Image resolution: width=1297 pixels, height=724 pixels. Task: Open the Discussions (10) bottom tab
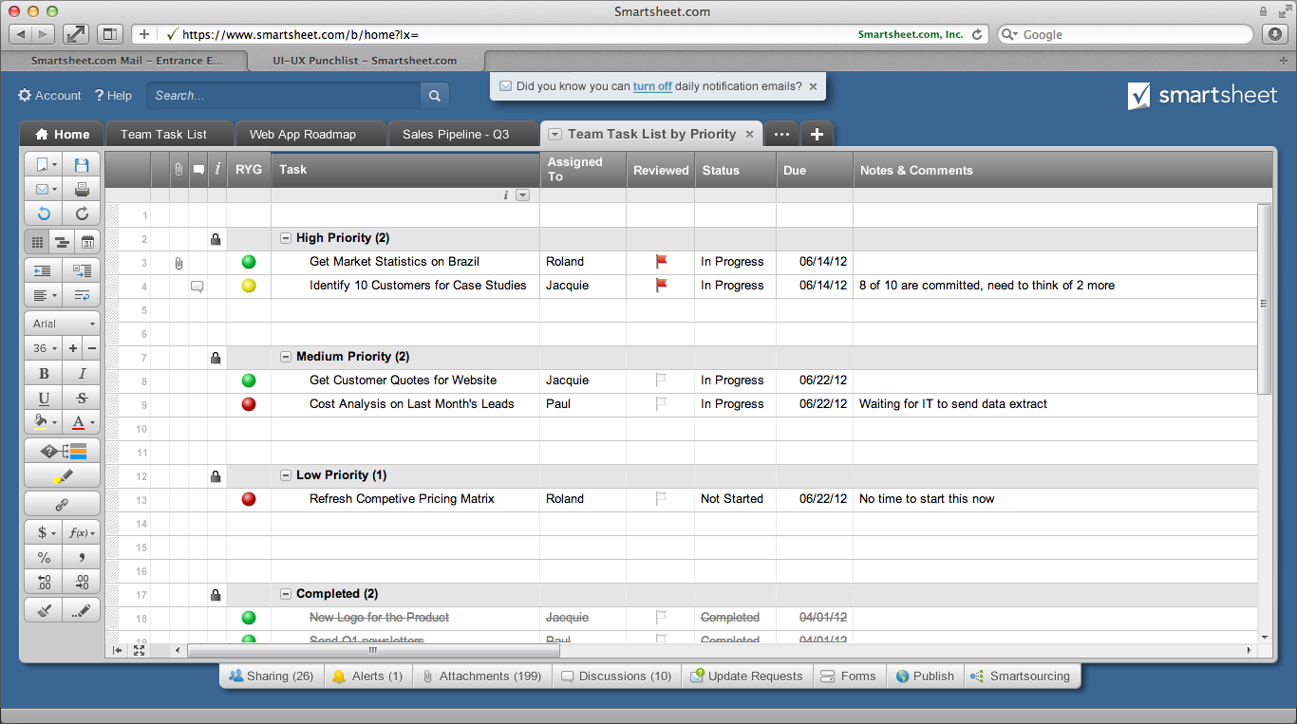click(x=616, y=677)
